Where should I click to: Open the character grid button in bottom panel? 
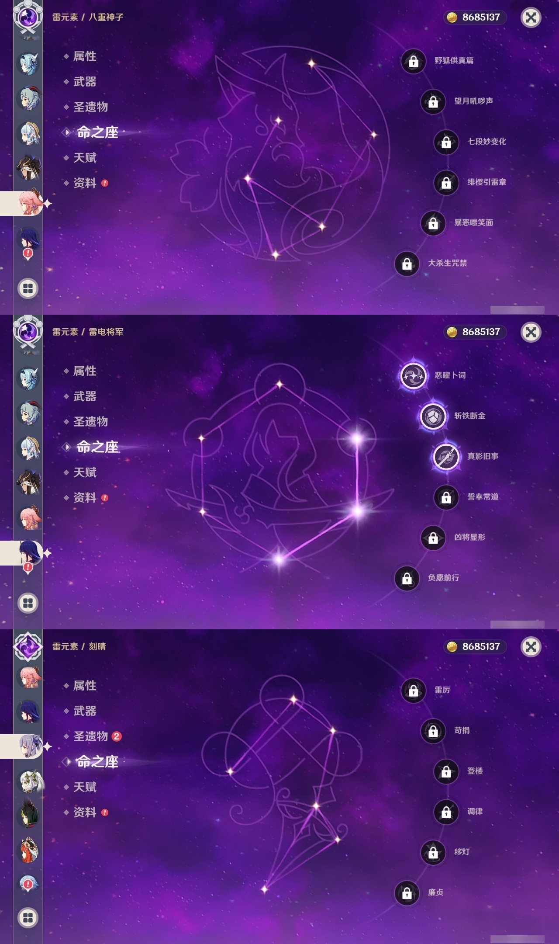click(x=28, y=918)
